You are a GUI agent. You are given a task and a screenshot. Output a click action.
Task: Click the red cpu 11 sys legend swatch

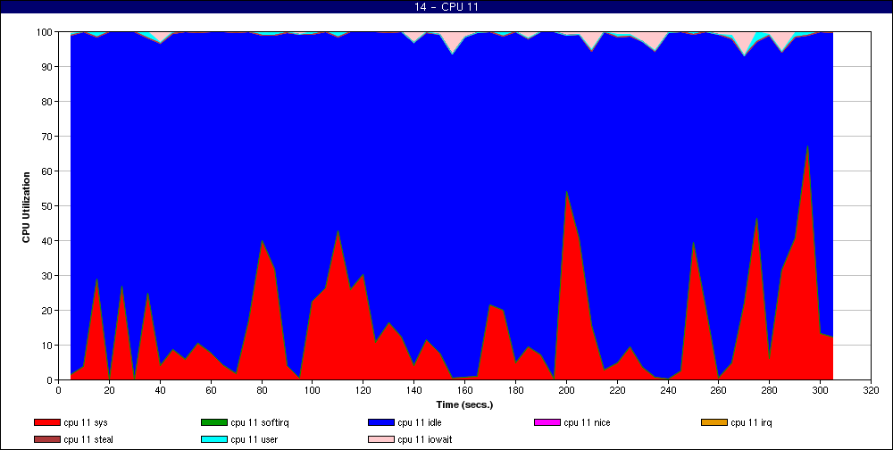click(46, 422)
